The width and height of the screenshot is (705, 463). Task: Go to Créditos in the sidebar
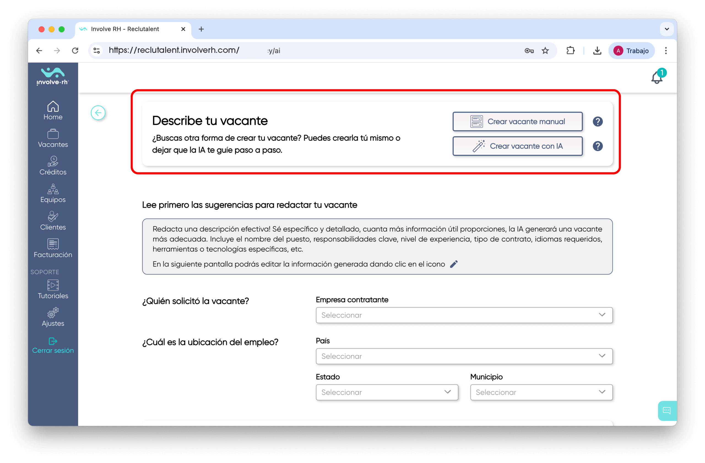pos(53,166)
